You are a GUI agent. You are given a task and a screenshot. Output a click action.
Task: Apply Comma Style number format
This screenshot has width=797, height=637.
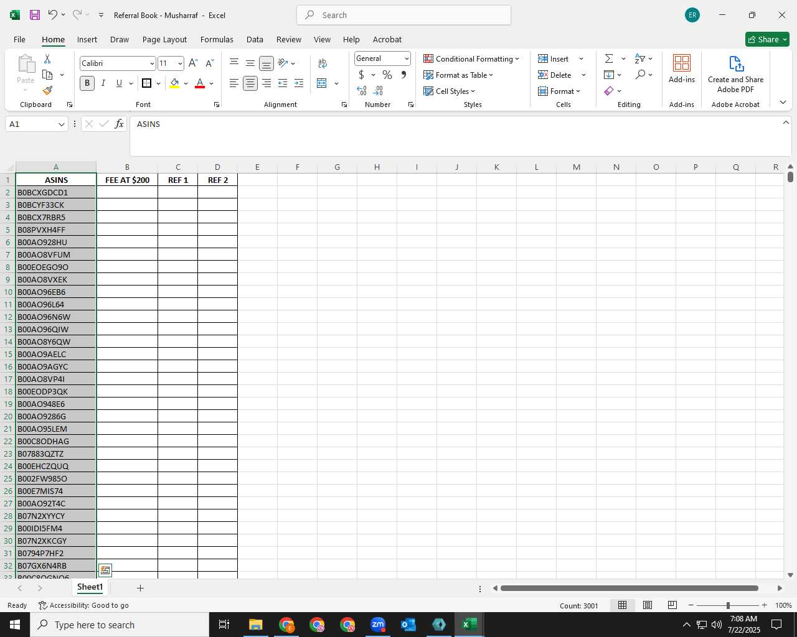pyautogui.click(x=403, y=75)
